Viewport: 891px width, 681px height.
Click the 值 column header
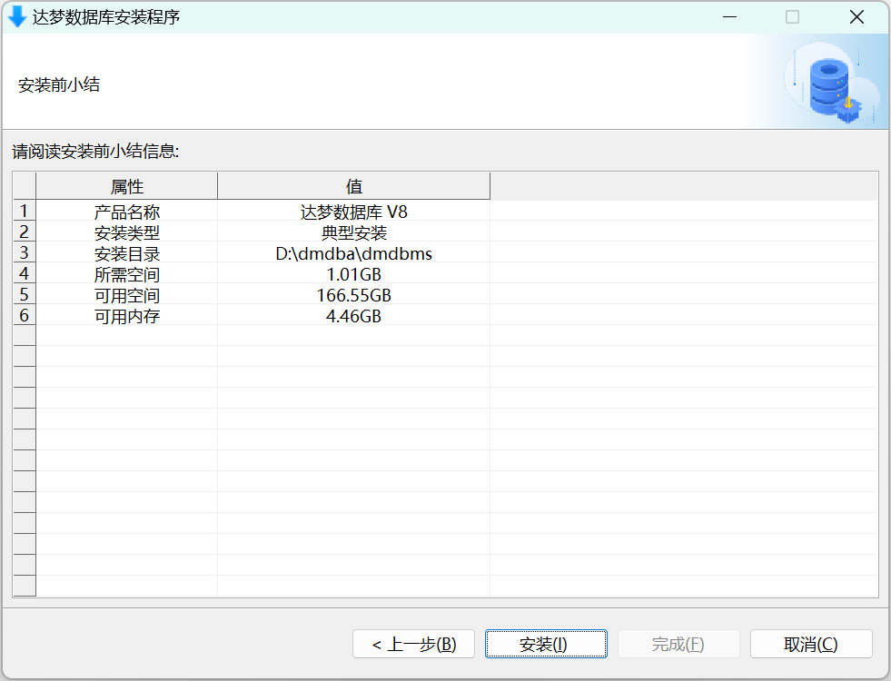(x=353, y=186)
